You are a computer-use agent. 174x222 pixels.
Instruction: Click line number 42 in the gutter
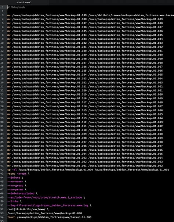(2, 169)
